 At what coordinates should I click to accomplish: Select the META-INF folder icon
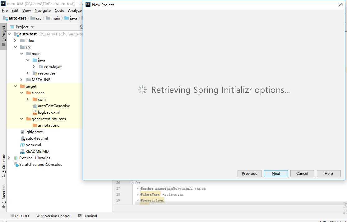click(28, 79)
